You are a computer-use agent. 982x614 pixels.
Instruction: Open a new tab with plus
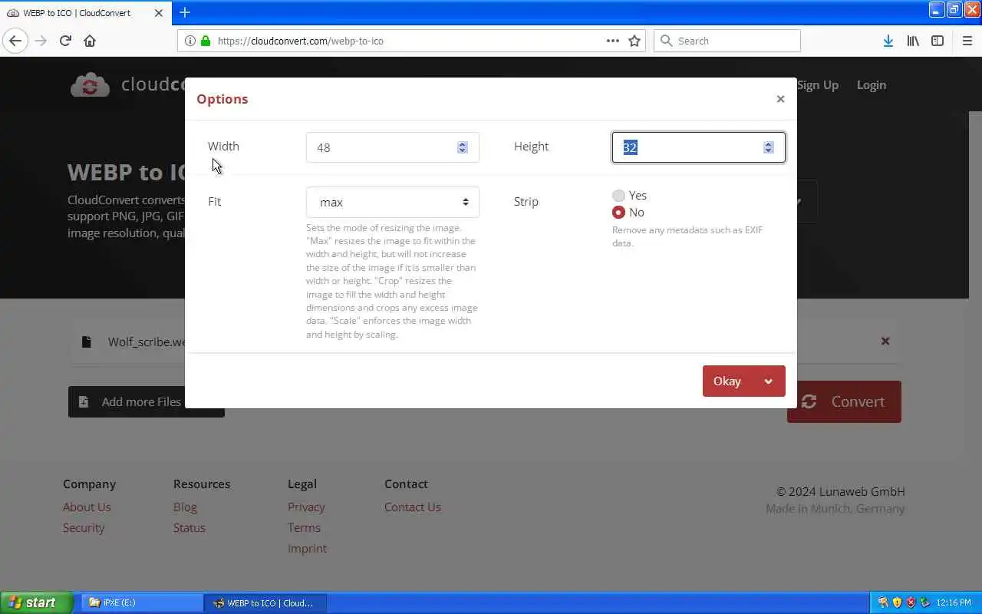pos(185,12)
